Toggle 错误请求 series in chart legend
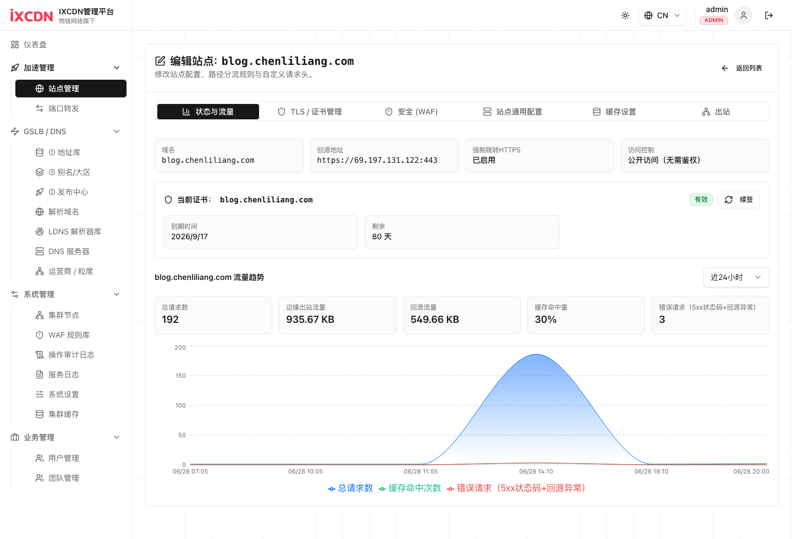Image resolution: width=792 pixels, height=539 pixels. 516,488
